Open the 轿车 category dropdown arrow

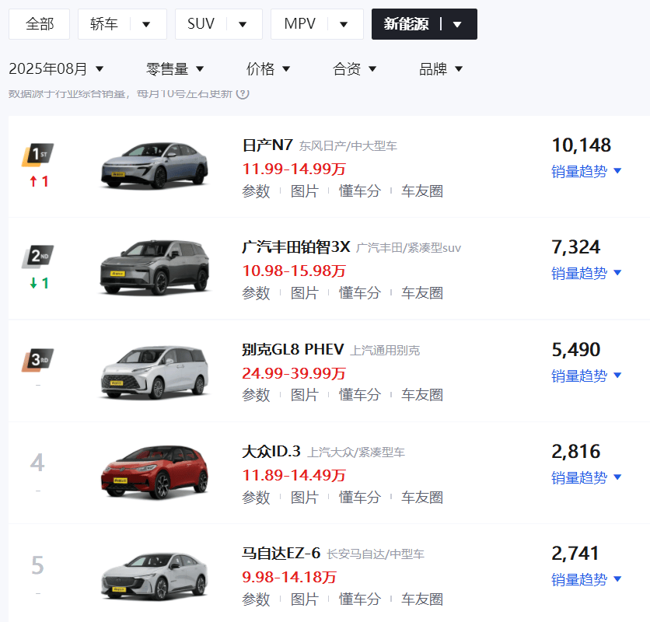pos(146,25)
